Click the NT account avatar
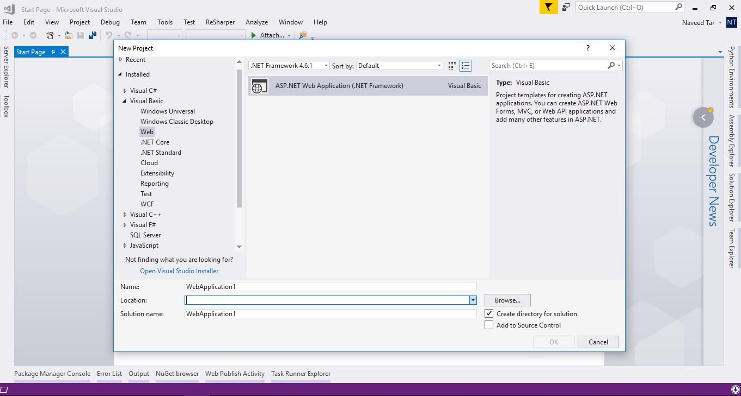Viewport: 741px width, 396px height. tap(732, 22)
